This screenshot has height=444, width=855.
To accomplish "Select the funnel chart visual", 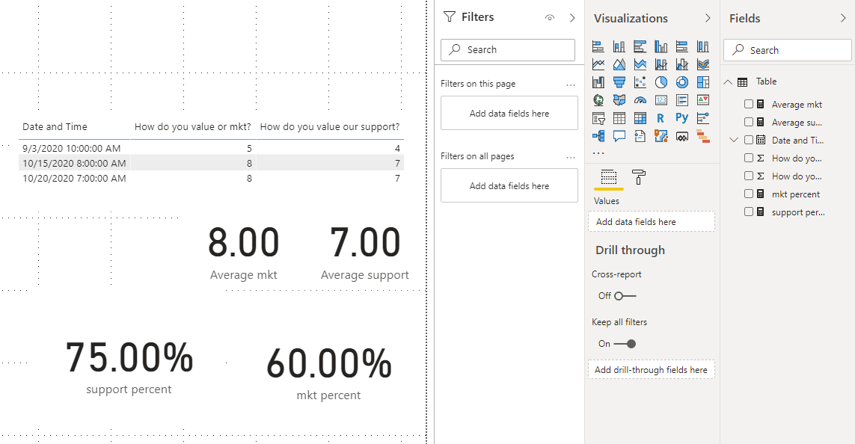I will 619,82.
